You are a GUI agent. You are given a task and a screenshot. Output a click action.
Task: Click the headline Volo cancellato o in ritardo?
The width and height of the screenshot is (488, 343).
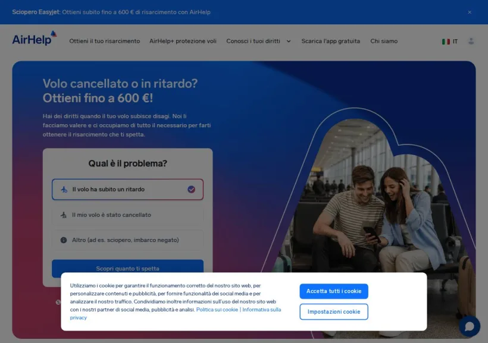point(120,83)
